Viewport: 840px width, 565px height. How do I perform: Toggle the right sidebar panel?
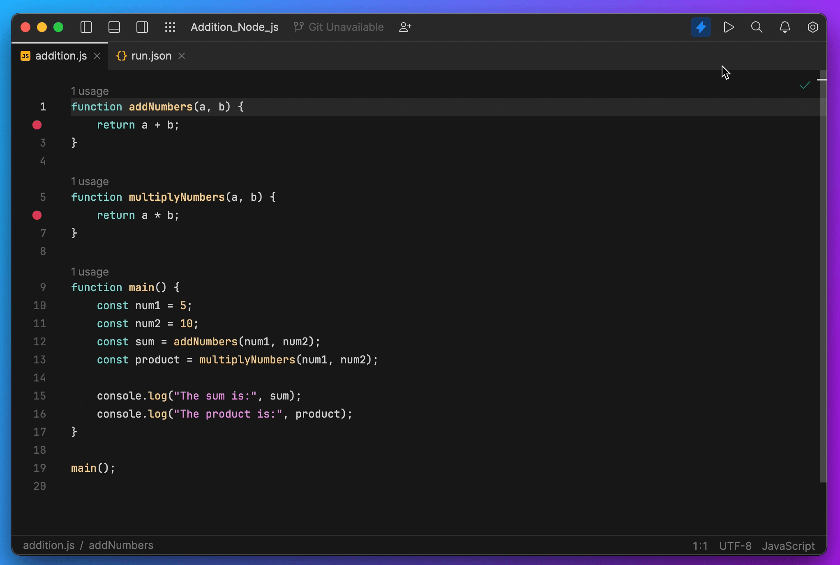[x=142, y=27]
